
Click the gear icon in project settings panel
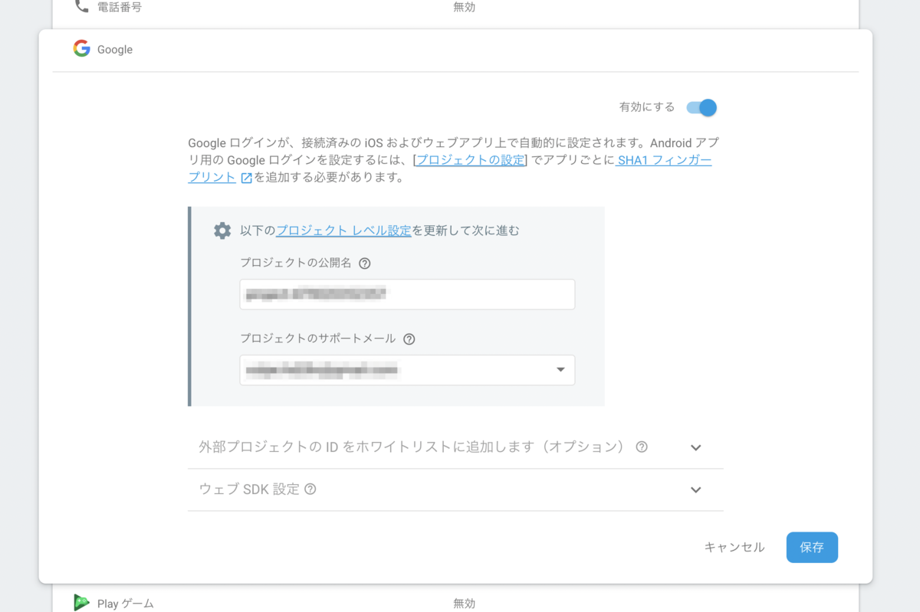tap(222, 230)
